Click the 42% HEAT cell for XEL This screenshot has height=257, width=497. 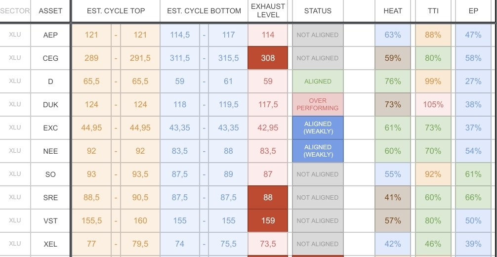point(393,244)
